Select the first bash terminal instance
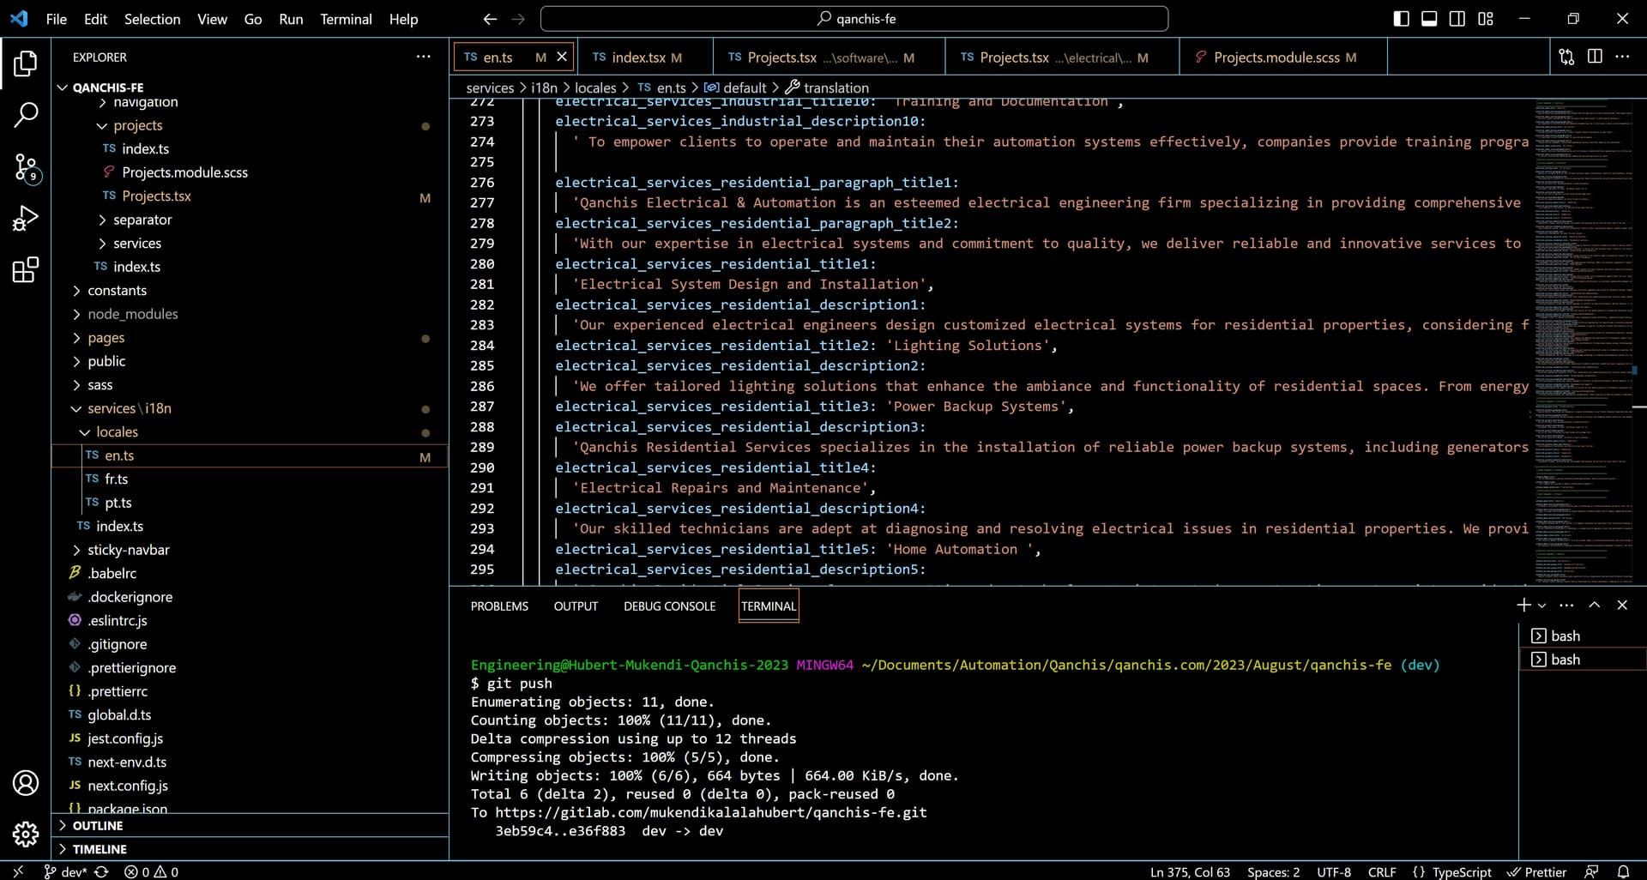This screenshot has height=880, width=1647. [x=1583, y=636]
